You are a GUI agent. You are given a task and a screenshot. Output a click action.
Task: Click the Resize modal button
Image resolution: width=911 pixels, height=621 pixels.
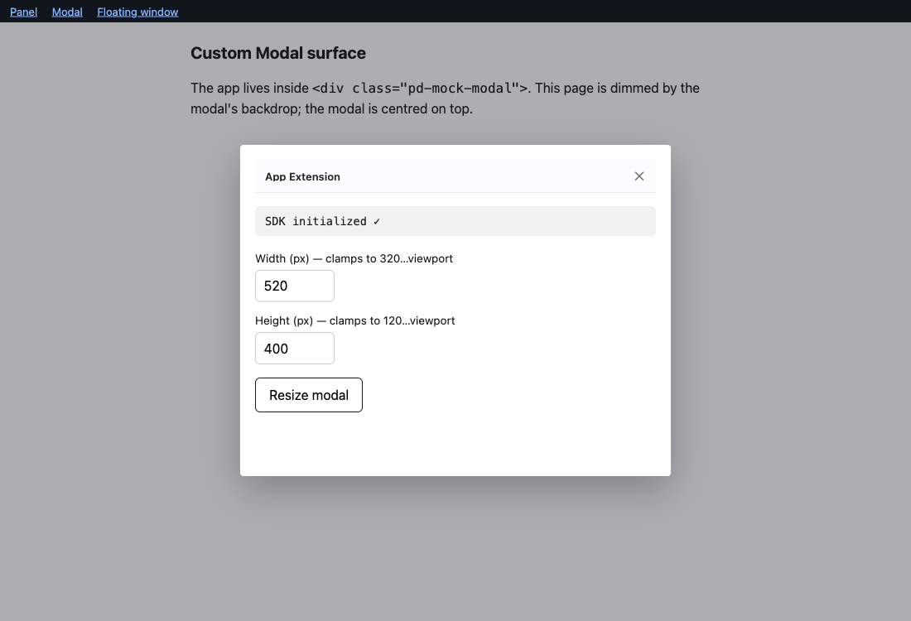pyautogui.click(x=309, y=395)
